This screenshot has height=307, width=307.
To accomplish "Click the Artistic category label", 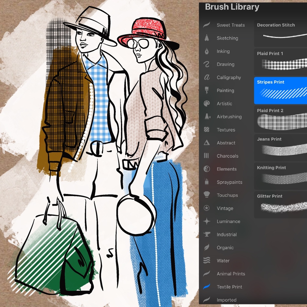I will [x=225, y=103].
